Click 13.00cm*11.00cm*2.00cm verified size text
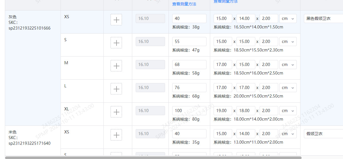Viewport: 343px width, 159px height. click(x=258, y=142)
